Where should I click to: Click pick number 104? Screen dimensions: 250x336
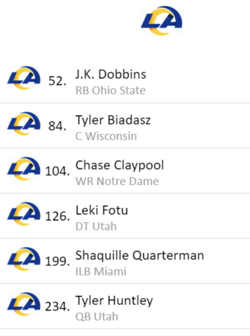click(58, 171)
